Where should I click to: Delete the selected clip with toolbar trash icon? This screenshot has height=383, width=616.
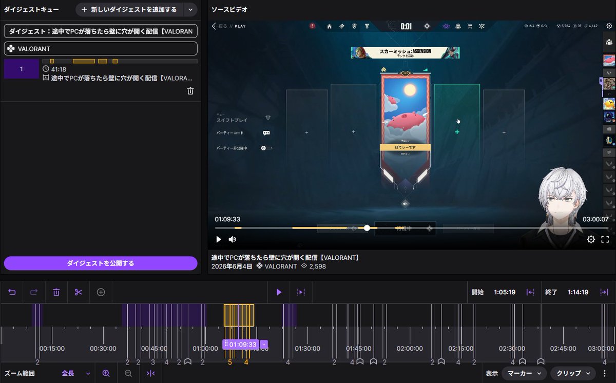(x=56, y=292)
